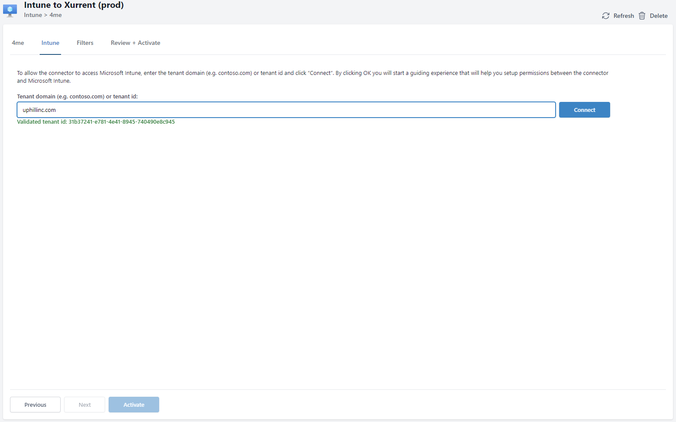Image resolution: width=676 pixels, height=422 pixels.
Task: Go to the Review + Activate tab
Action: click(x=135, y=43)
